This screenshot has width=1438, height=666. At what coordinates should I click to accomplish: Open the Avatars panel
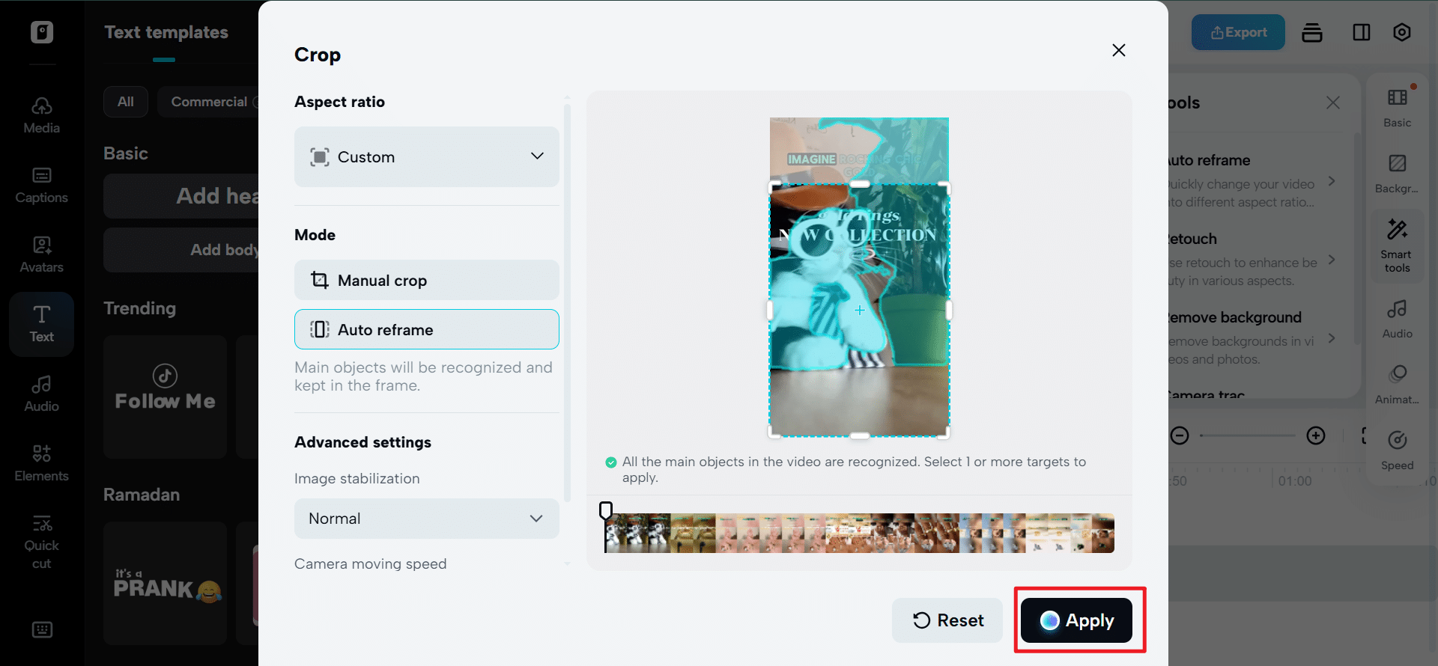click(x=41, y=254)
